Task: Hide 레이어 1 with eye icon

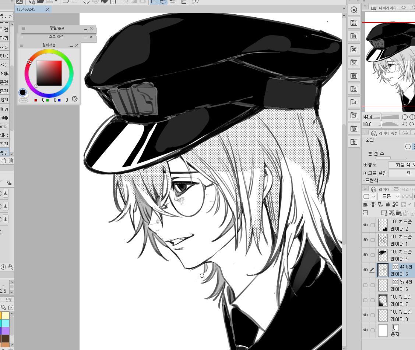Action: pos(365,240)
